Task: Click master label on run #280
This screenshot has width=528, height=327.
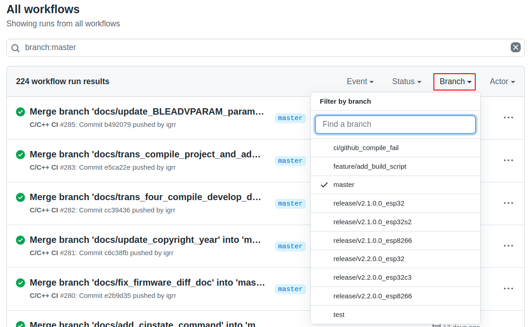Action: pyautogui.click(x=290, y=289)
